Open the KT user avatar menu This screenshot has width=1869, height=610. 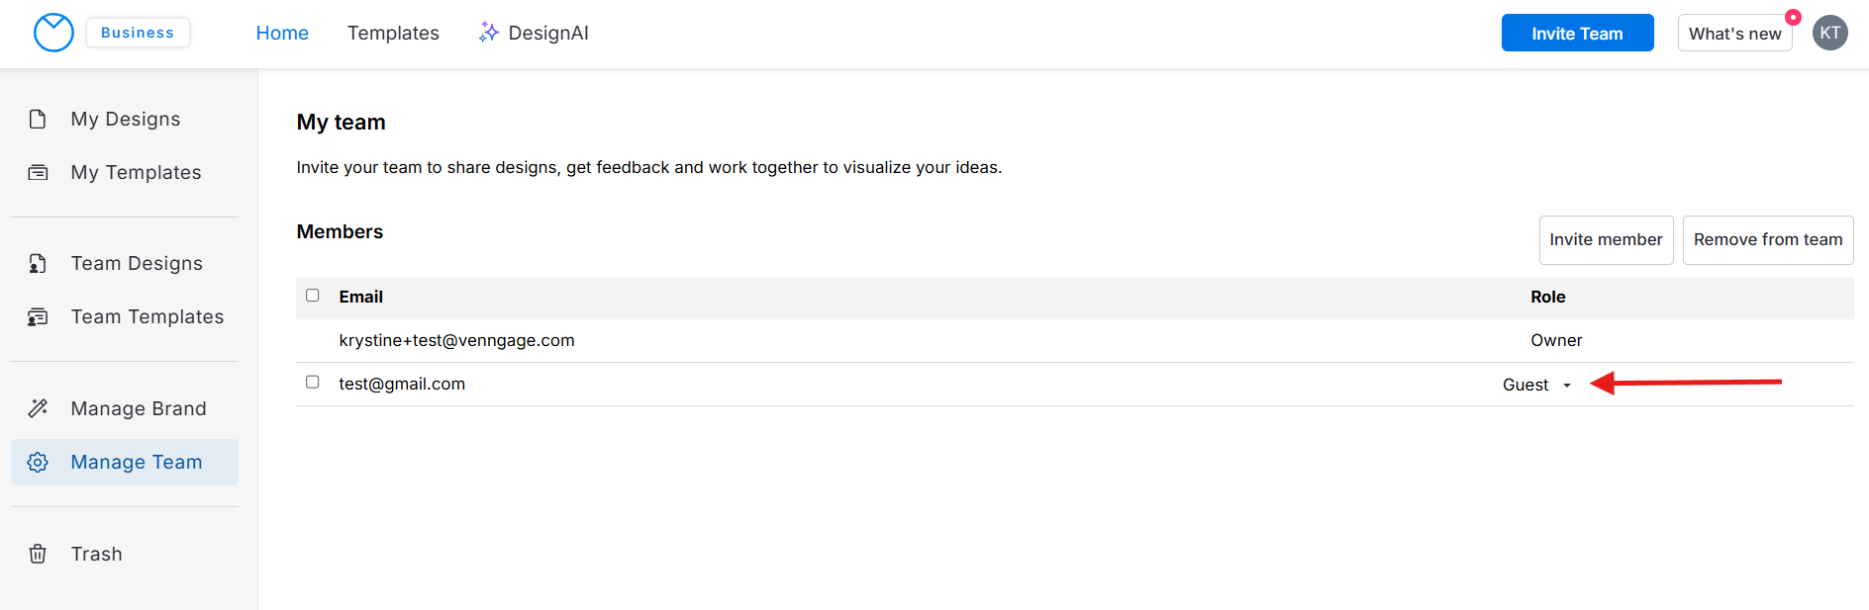pos(1829,33)
